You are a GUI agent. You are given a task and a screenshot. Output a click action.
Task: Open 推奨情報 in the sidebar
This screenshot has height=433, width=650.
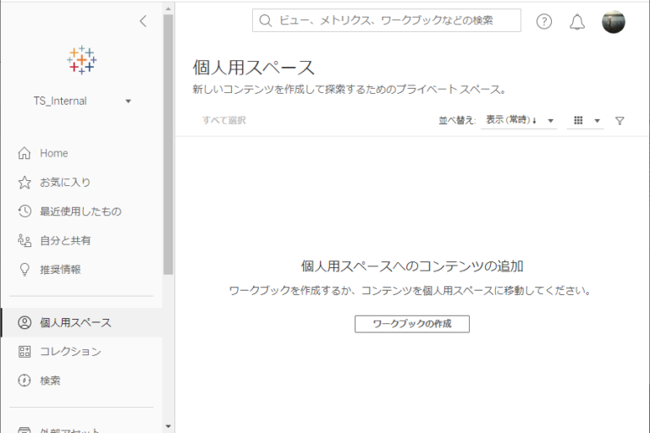coord(60,269)
